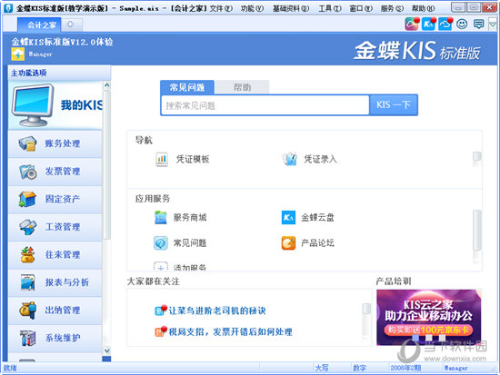Open 固定资产 house icon
This screenshot has width=500, height=375.
click(27, 199)
